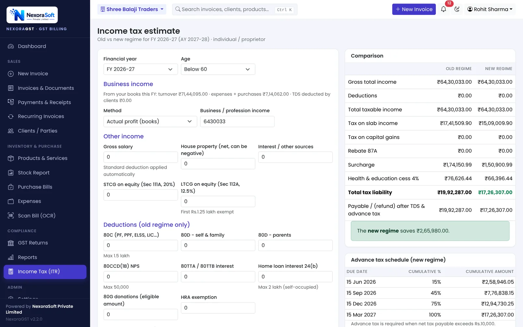Click the Dashboard gauge icon
The width and height of the screenshot is (523, 327).
pyautogui.click(x=11, y=46)
